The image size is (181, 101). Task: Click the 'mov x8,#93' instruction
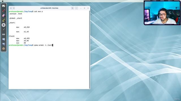23,38
